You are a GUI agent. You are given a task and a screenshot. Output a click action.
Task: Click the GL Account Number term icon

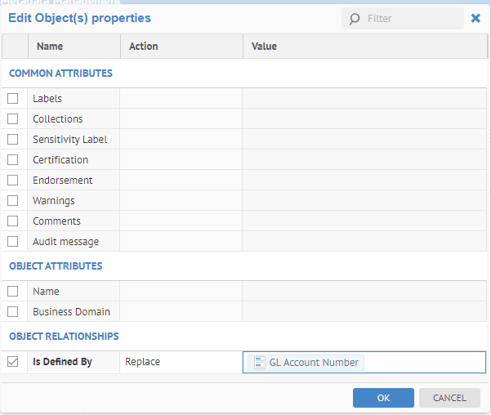point(258,363)
